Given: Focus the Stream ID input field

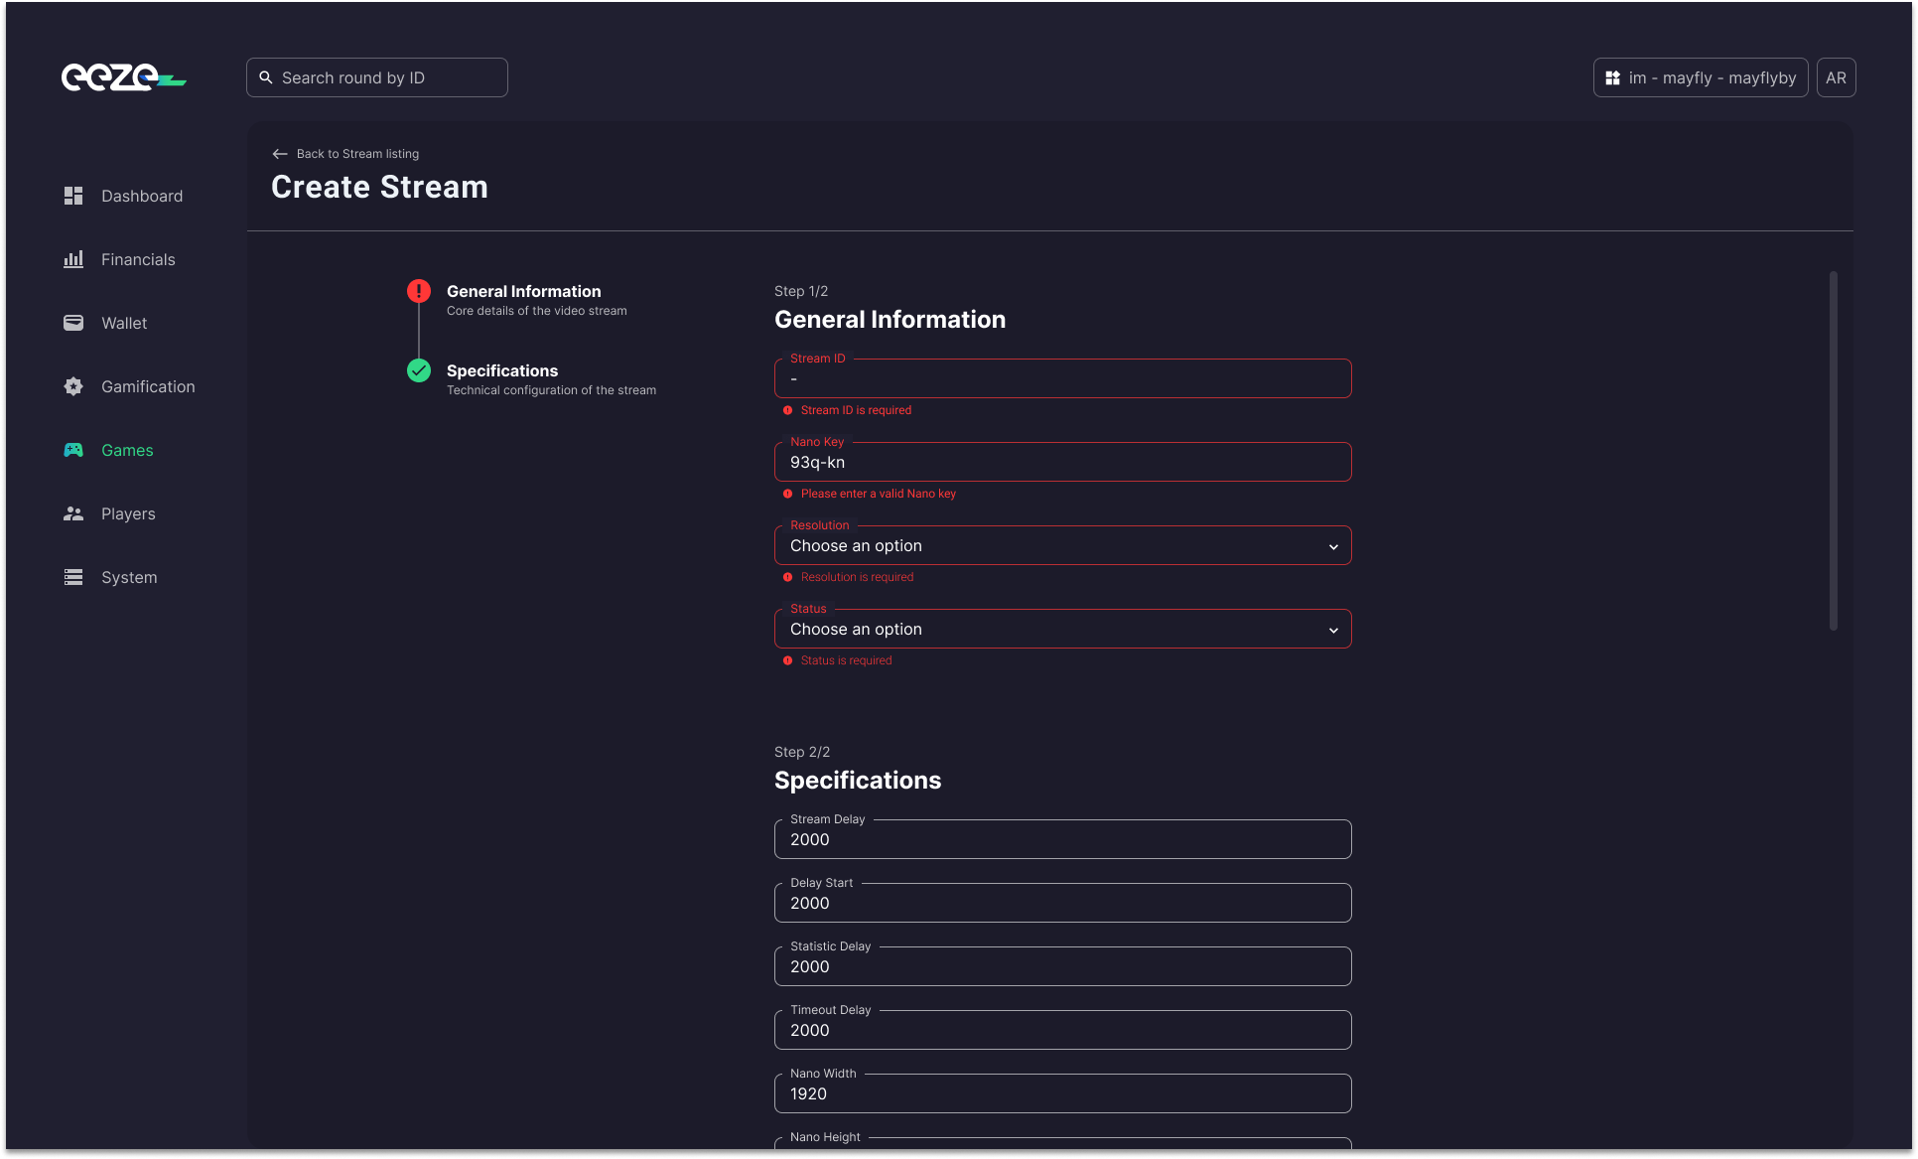Looking at the screenshot, I should point(1062,379).
